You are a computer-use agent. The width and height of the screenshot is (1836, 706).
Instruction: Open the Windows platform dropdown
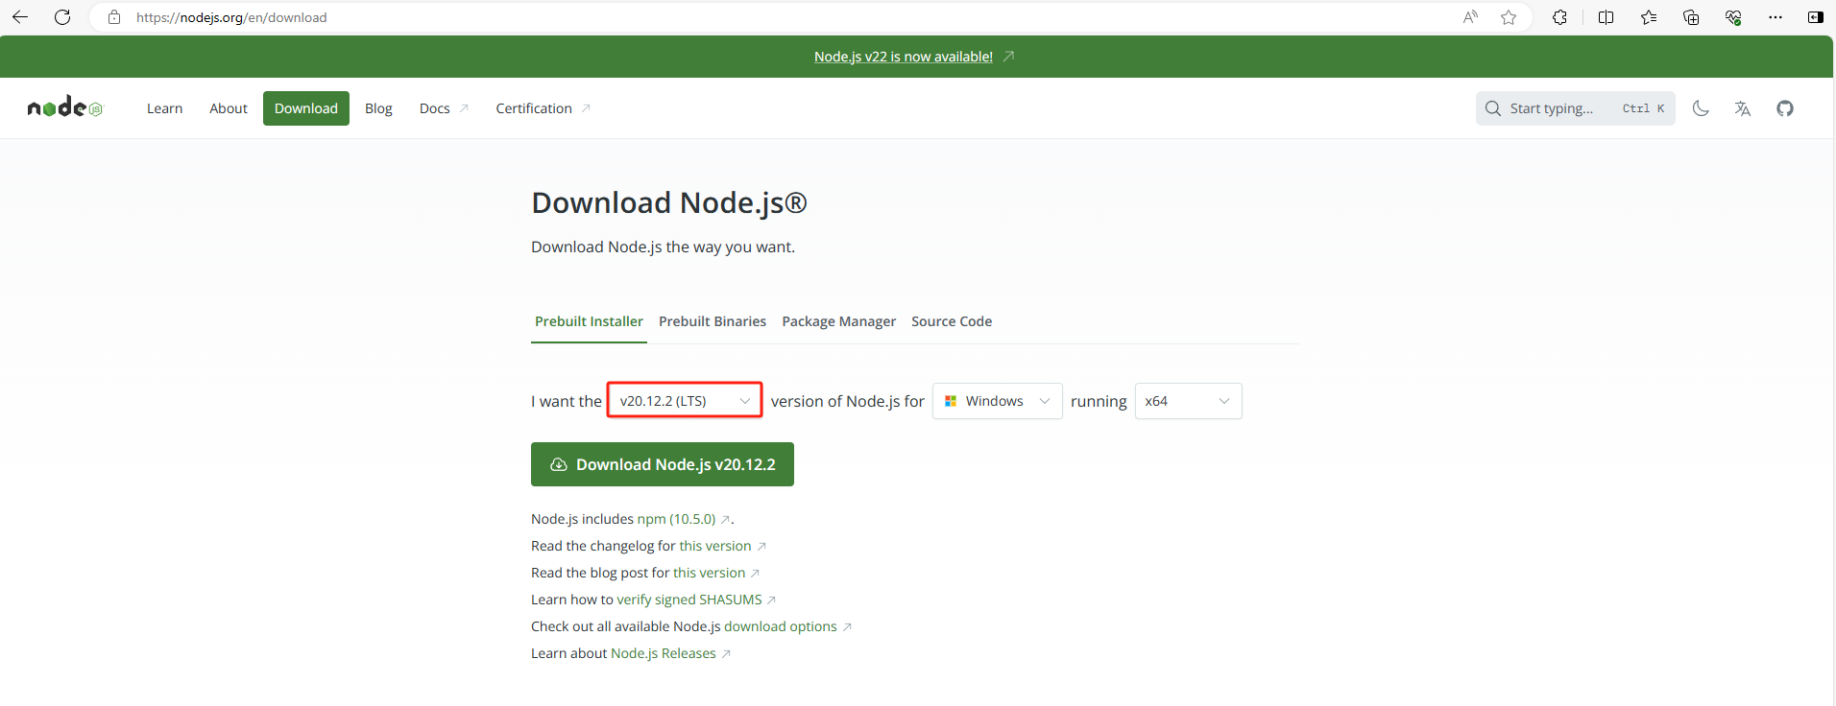point(998,401)
